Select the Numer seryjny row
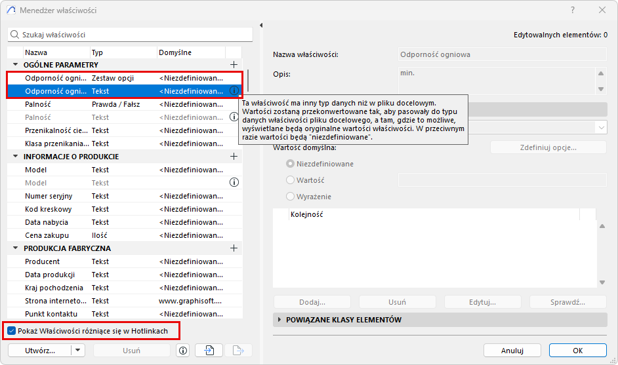This screenshot has height=365, width=618. click(125, 196)
